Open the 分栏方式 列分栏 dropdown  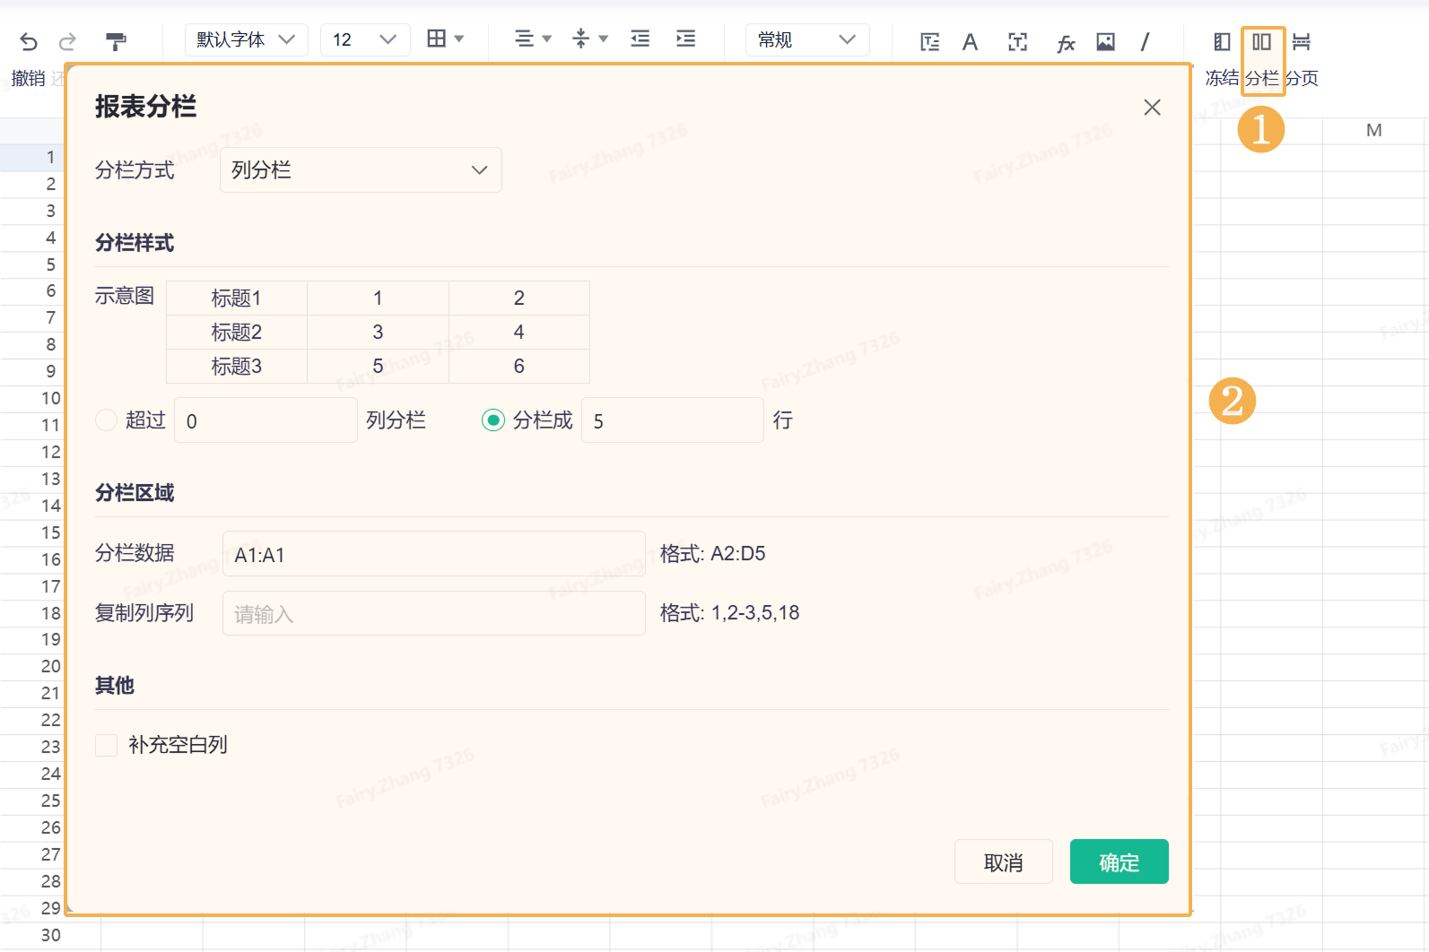point(361,170)
